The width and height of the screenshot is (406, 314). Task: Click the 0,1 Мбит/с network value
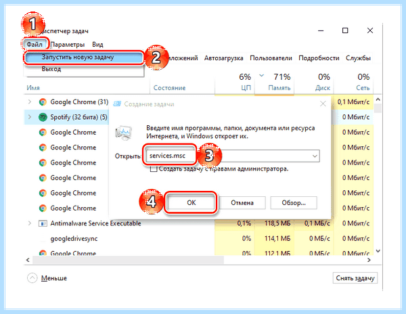click(x=353, y=102)
